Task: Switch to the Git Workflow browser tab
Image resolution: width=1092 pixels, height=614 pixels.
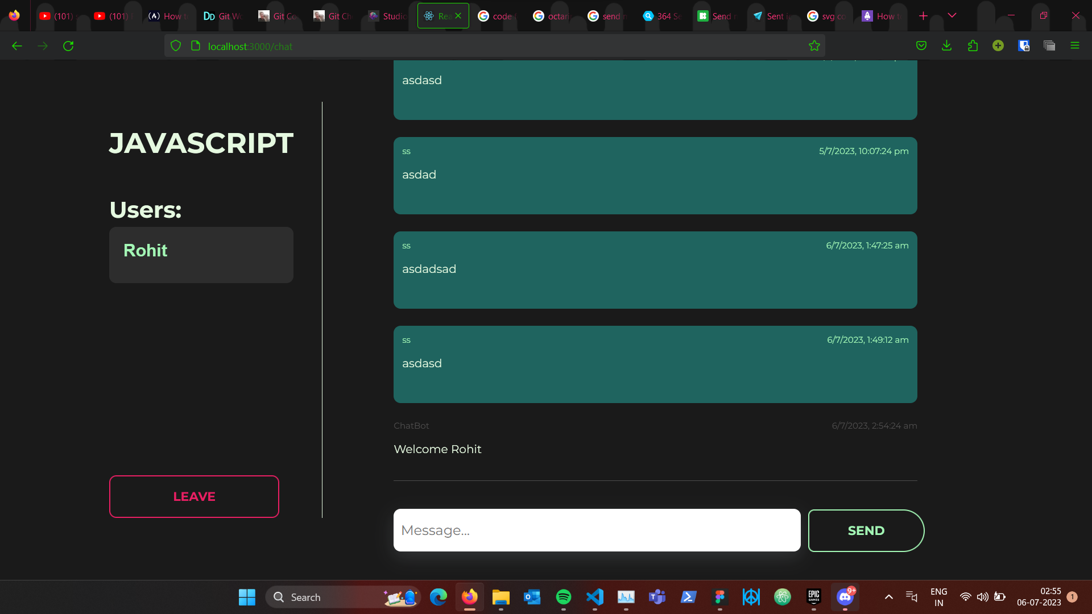Action: pos(227,15)
